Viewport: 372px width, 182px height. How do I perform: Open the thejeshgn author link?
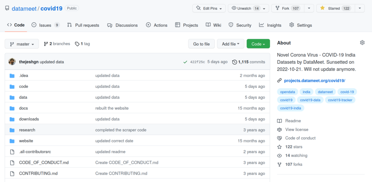pos(29,62)
